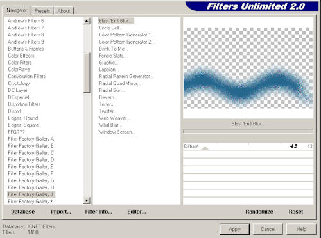Click the Diffuse slider handle

[205, 148]
